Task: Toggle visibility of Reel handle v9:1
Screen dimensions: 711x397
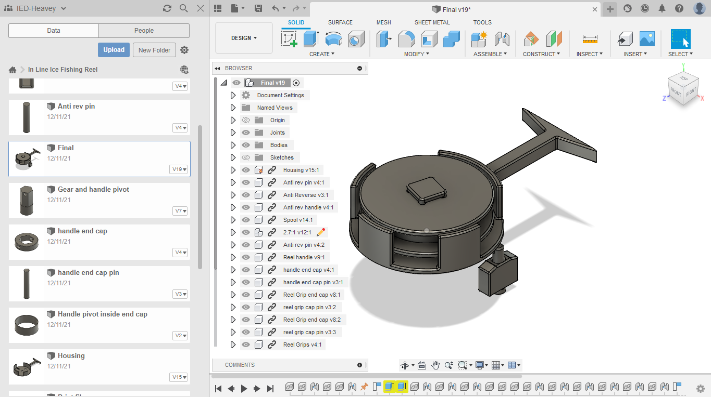Action: pos(245,257)
